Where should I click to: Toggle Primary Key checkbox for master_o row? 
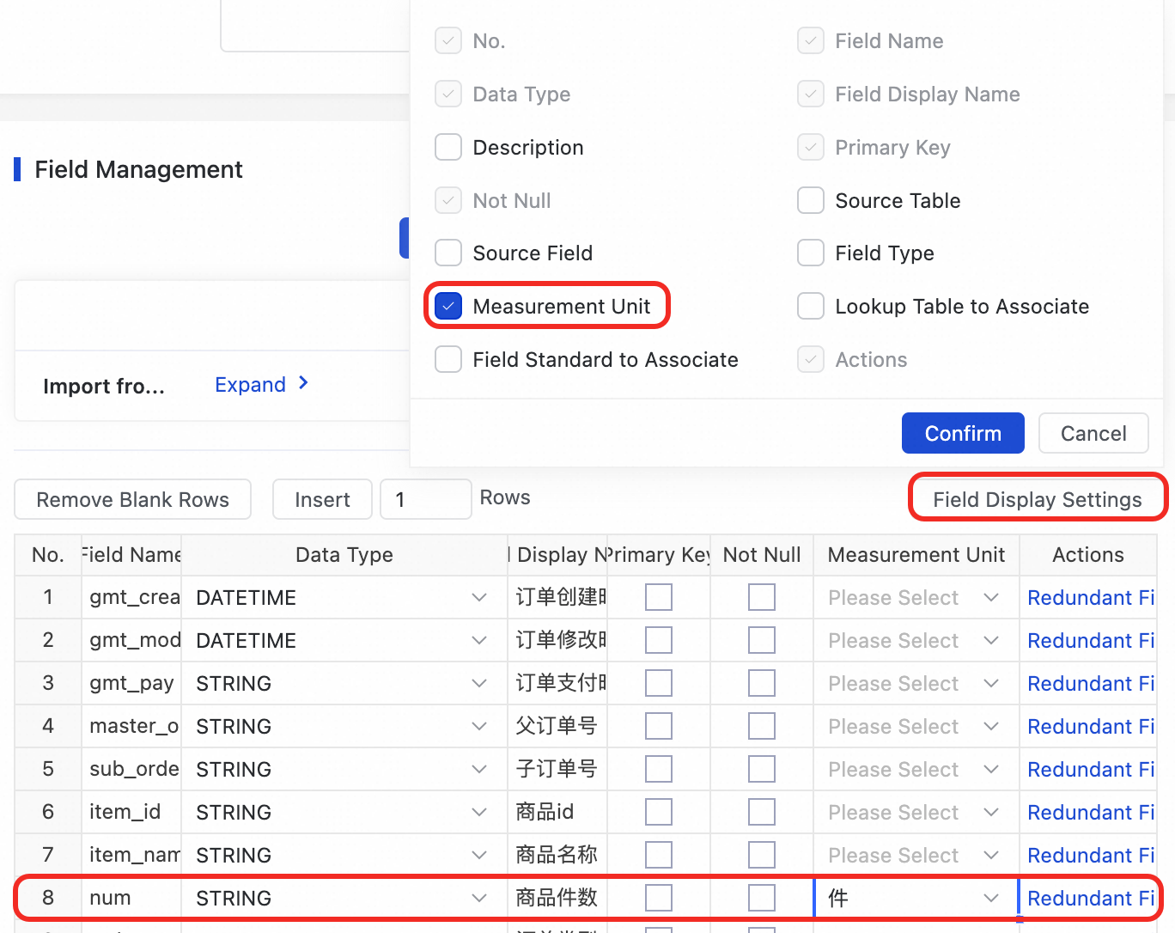click(x=659, y=726)
